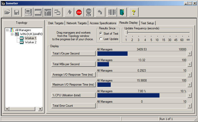Click Total I/Os per Second button

(73, 53)
